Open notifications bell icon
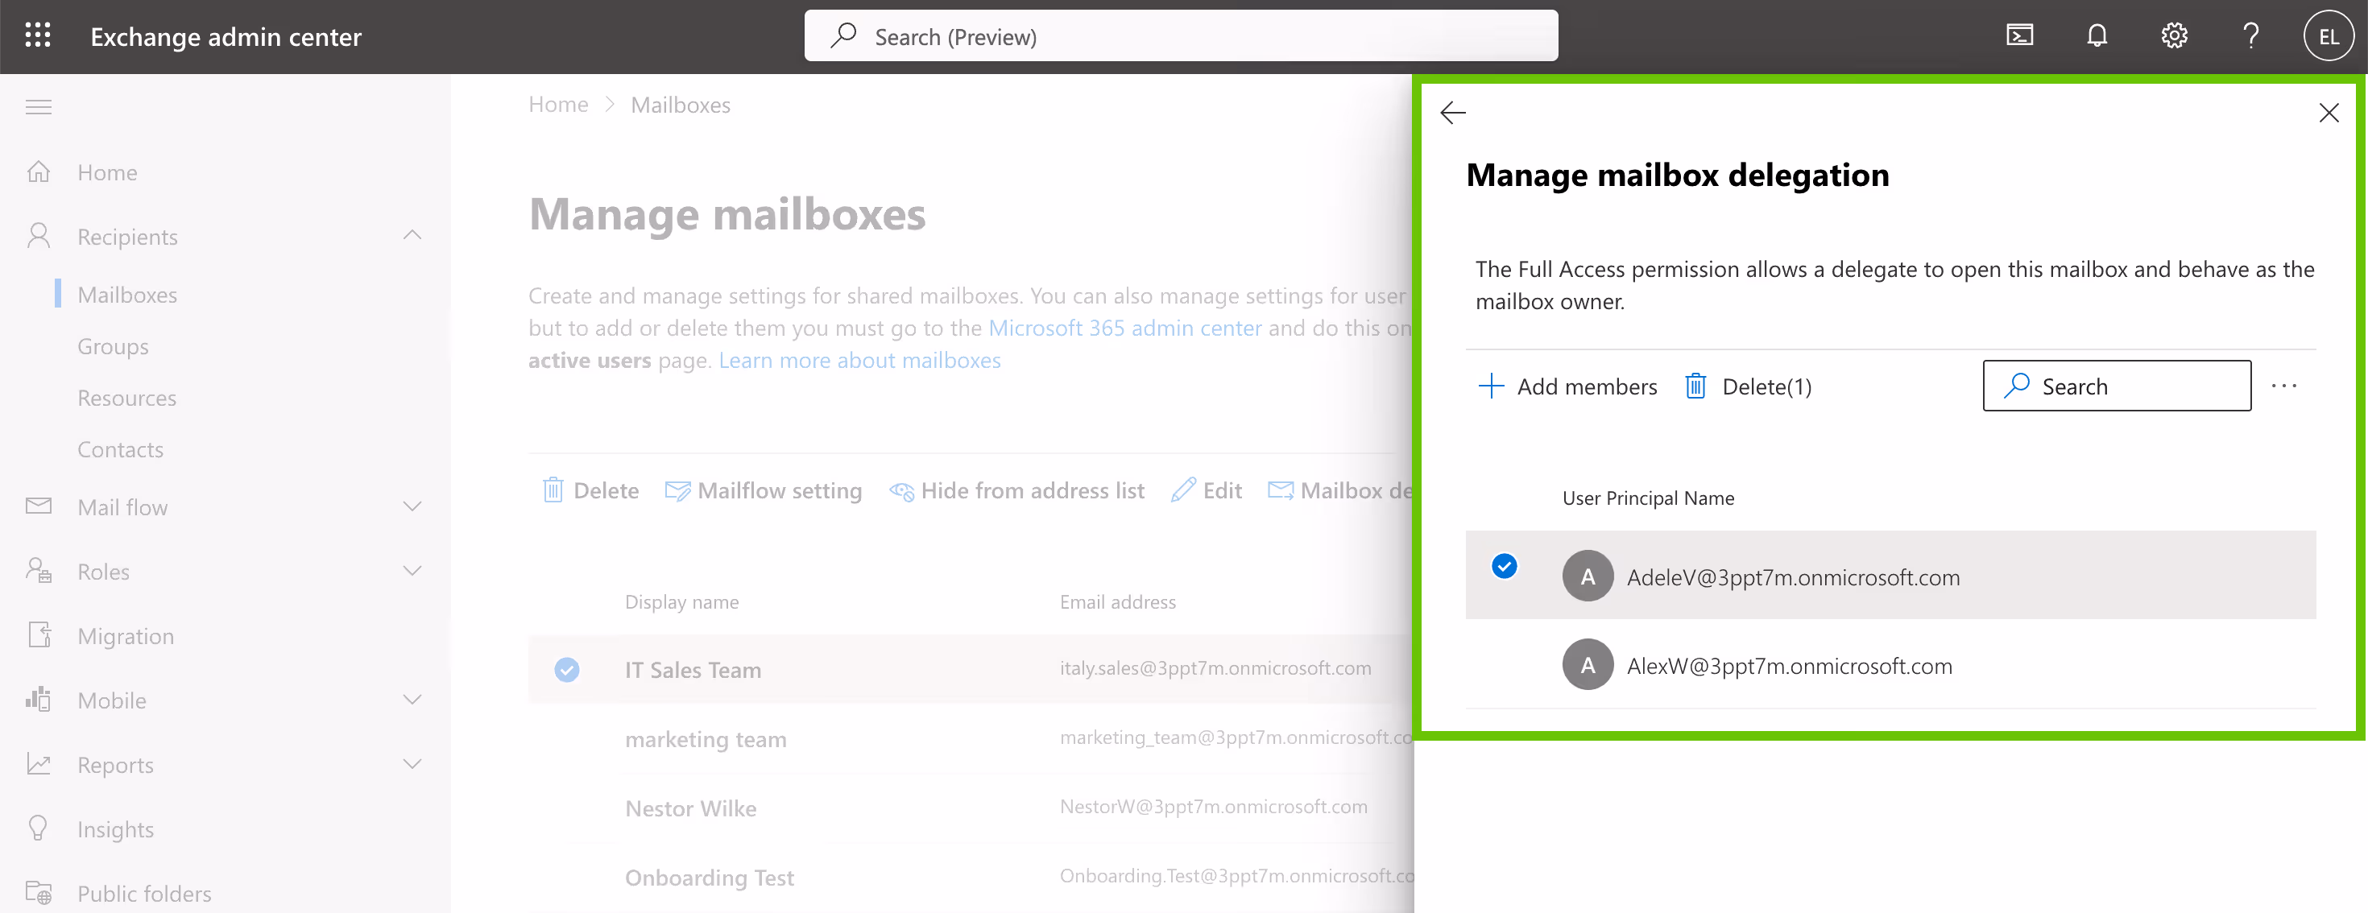 [2097, 35]
